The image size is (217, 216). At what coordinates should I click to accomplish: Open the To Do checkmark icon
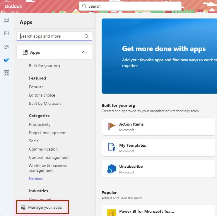pyautogui.click(x=6, y=60)
